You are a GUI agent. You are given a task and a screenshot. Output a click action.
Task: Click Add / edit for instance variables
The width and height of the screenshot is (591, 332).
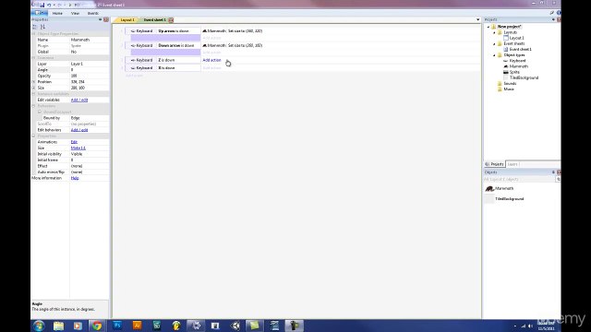coord(79,101)
